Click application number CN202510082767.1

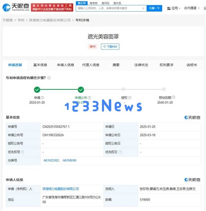click(x=56, y=127)
